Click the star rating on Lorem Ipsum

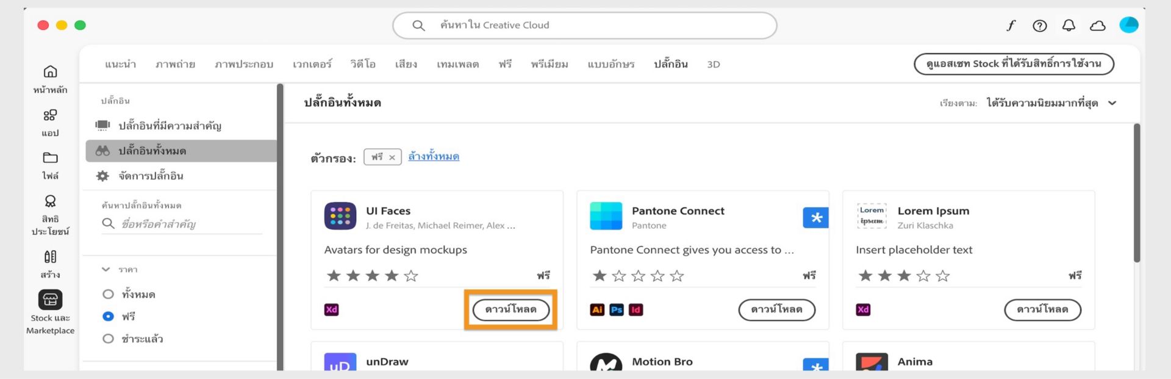[x=904, y=276]
